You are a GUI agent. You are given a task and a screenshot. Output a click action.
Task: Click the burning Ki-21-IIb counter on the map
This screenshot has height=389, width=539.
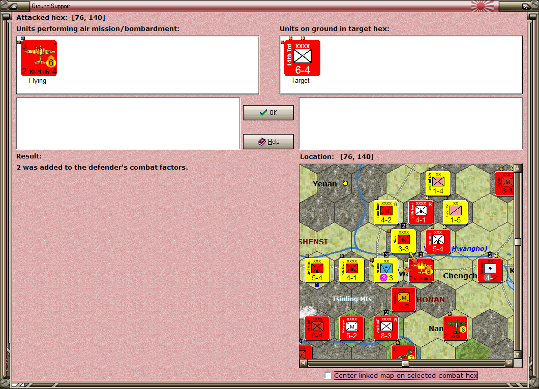tap(421, 271)
